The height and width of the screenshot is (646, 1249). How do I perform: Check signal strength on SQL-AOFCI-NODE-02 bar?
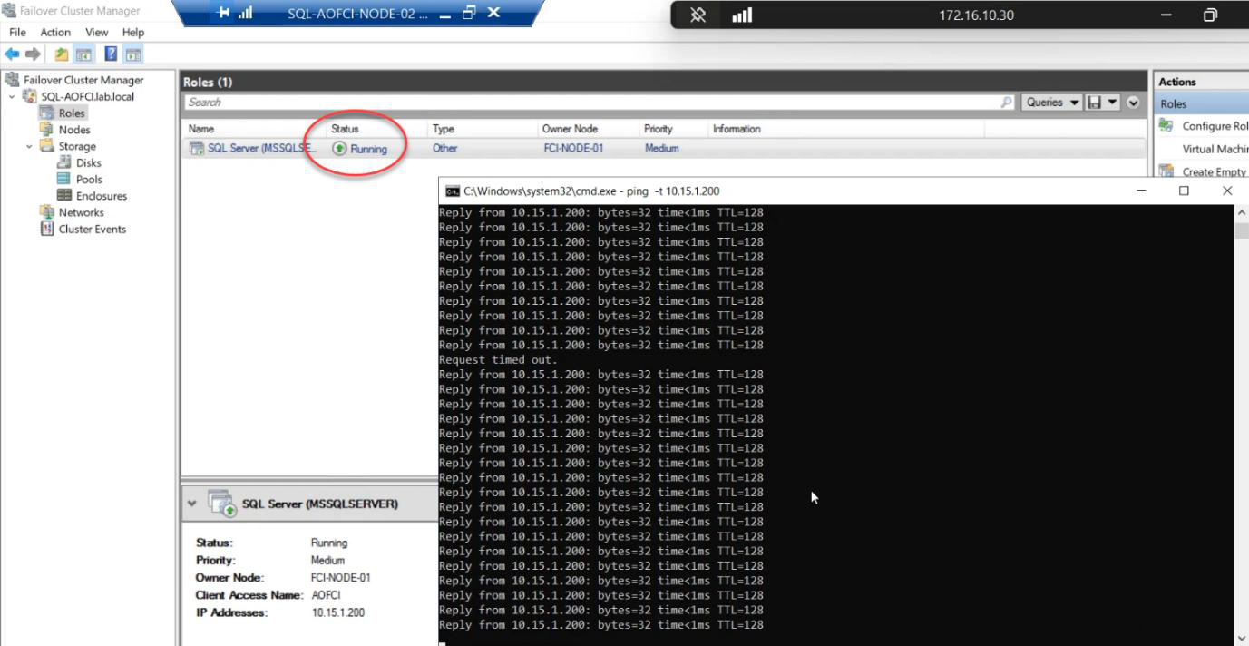245,14
